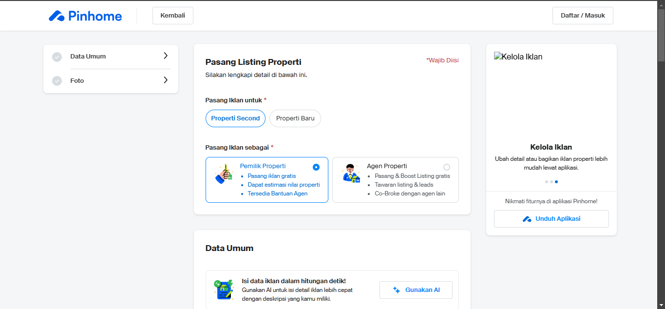Image resolution: width=665 pixels, height=309 pixels.
Task: Select the Agen Properti radio button
Action: tap(447, 167)
